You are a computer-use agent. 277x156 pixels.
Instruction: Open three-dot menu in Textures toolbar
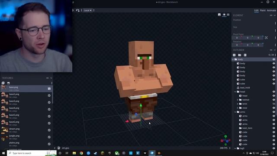[52, 83]
